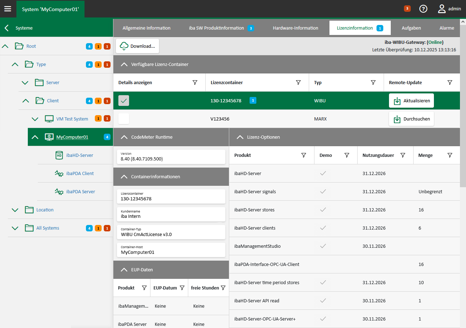
Task: Open the help question mark icon
Action: [x=423, y=9]
